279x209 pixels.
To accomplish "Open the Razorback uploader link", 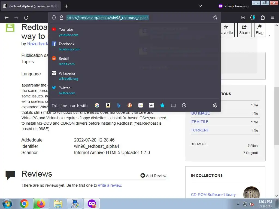I will coord(38,44).
